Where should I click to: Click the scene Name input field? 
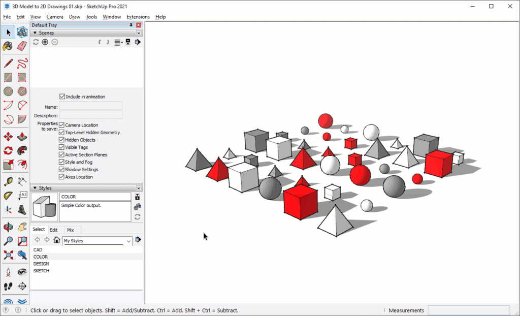[90, 105]
